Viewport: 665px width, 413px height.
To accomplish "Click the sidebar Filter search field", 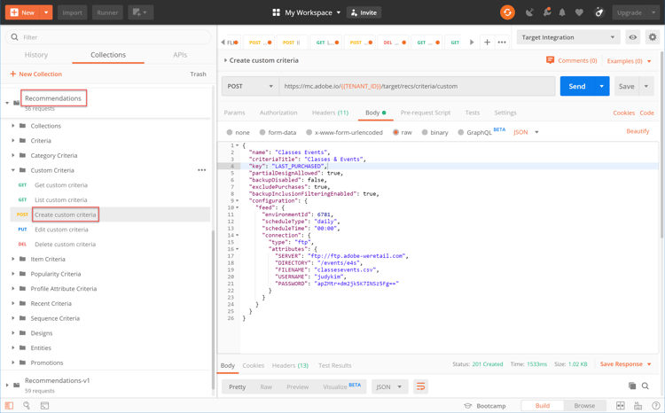I will 108,37.
